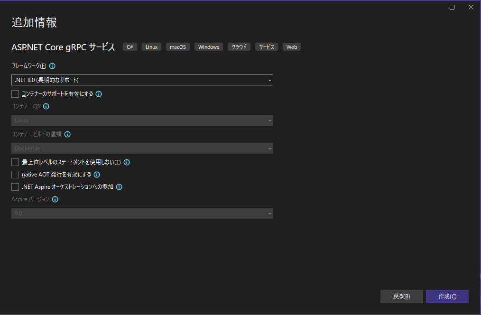Click the Linux tag badge
The height and width of the screenshot is (315, 481).
pos(151,47)
